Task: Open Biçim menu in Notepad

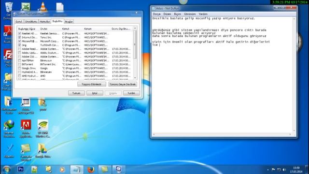Action: point(177,14)
